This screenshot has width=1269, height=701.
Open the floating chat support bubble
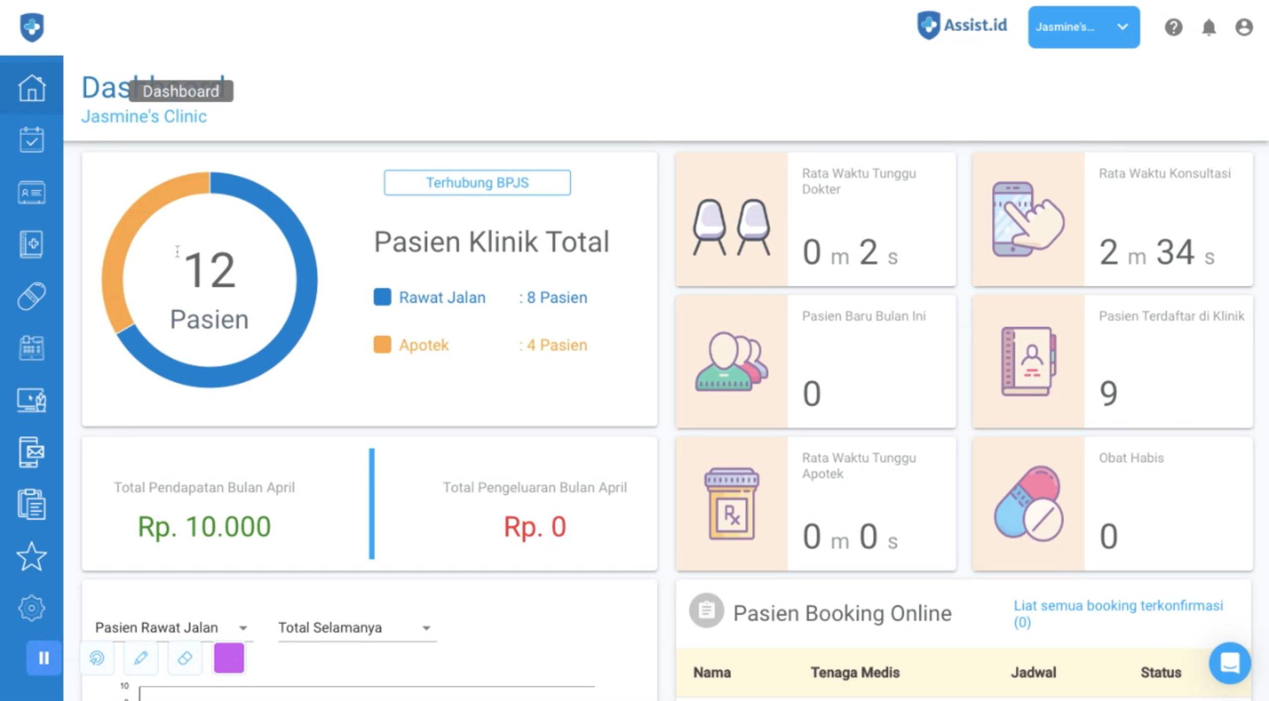(x=1229, y=662)
